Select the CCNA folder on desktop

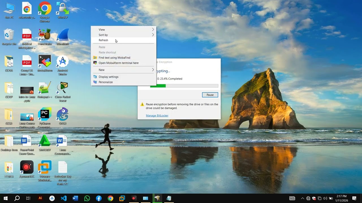click(9, 64)
